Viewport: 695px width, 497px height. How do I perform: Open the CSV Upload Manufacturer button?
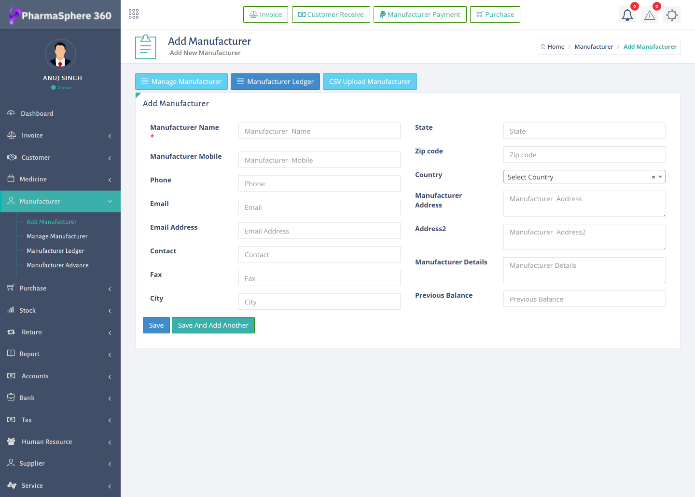369,82
